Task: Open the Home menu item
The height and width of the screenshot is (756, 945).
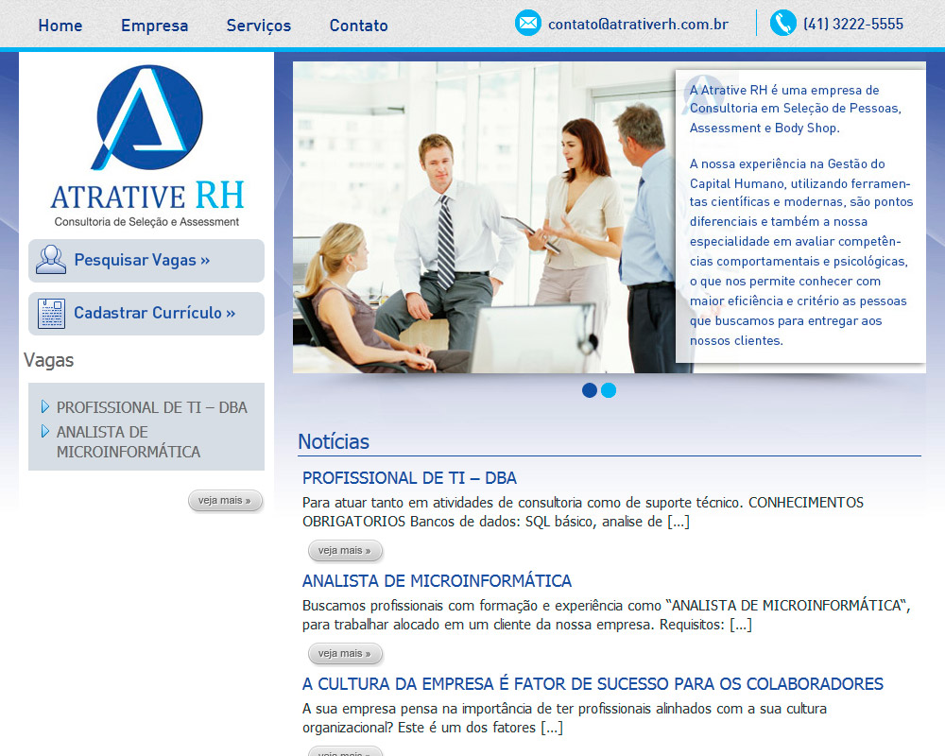Action: pyautogui.click(x=60, y=26)
